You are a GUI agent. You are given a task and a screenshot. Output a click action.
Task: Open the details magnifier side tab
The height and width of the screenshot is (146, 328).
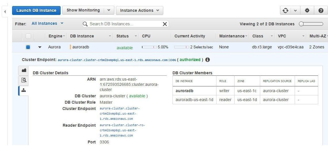pyautogui.click(x=24, y=80)
